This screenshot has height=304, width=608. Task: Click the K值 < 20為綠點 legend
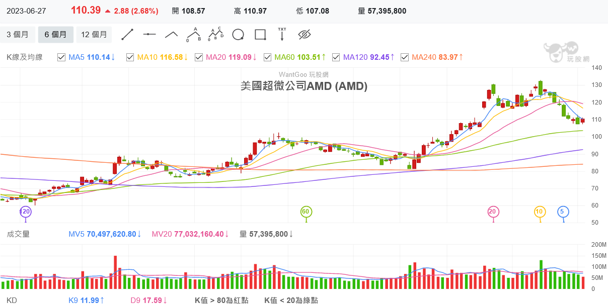pos(291,300)
